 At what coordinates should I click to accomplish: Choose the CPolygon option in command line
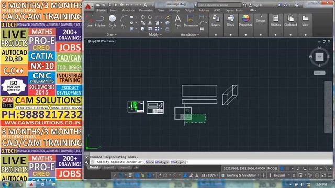[177, 162]
